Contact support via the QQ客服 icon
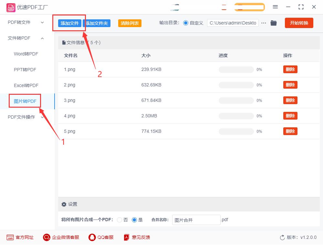323x245 pixels. (x=92, y=237)
